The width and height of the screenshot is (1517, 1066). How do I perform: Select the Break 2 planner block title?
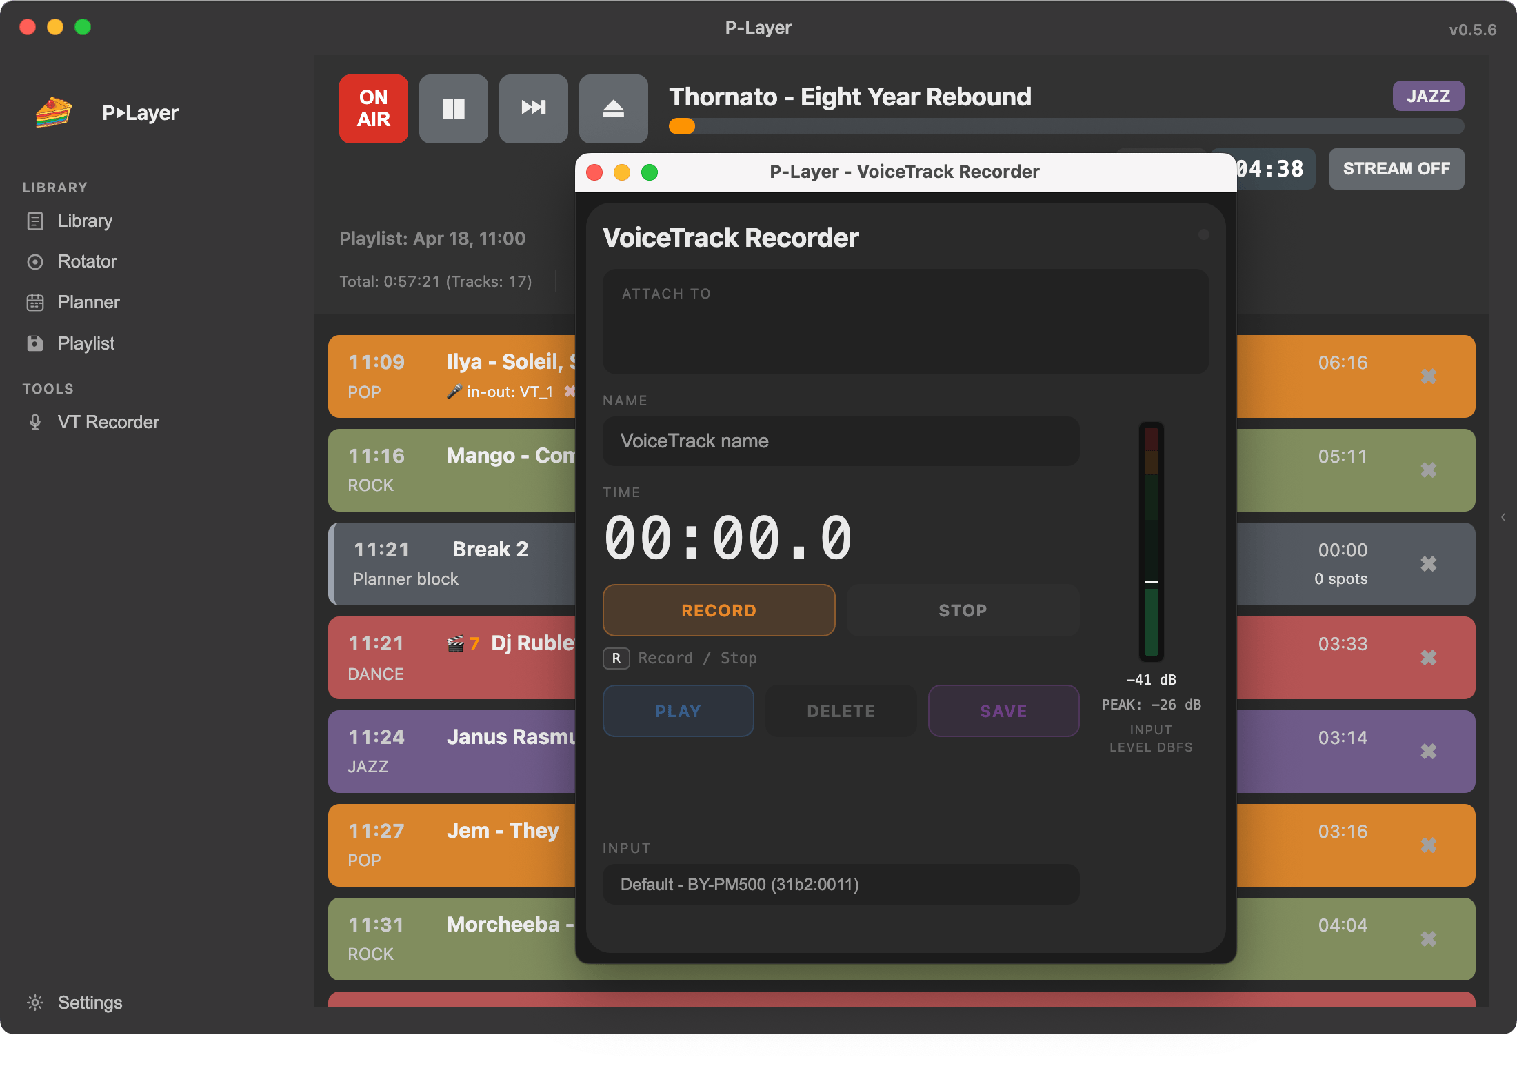click(x=490, y=549)
